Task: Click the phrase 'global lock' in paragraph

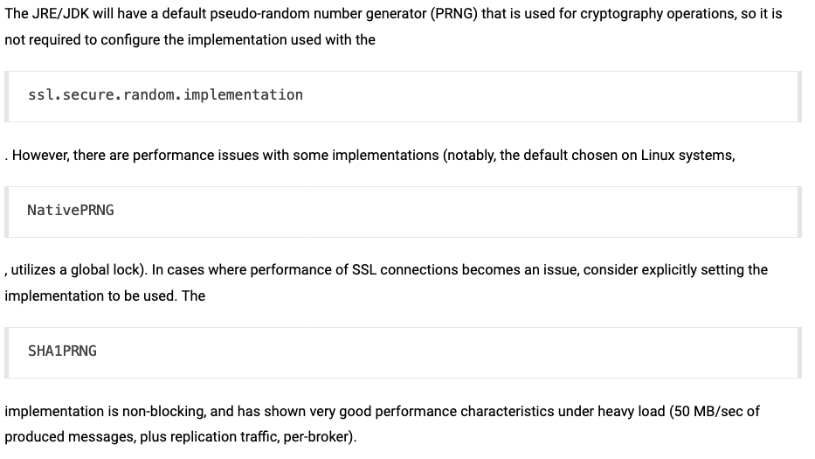Action: coord(107,269)
